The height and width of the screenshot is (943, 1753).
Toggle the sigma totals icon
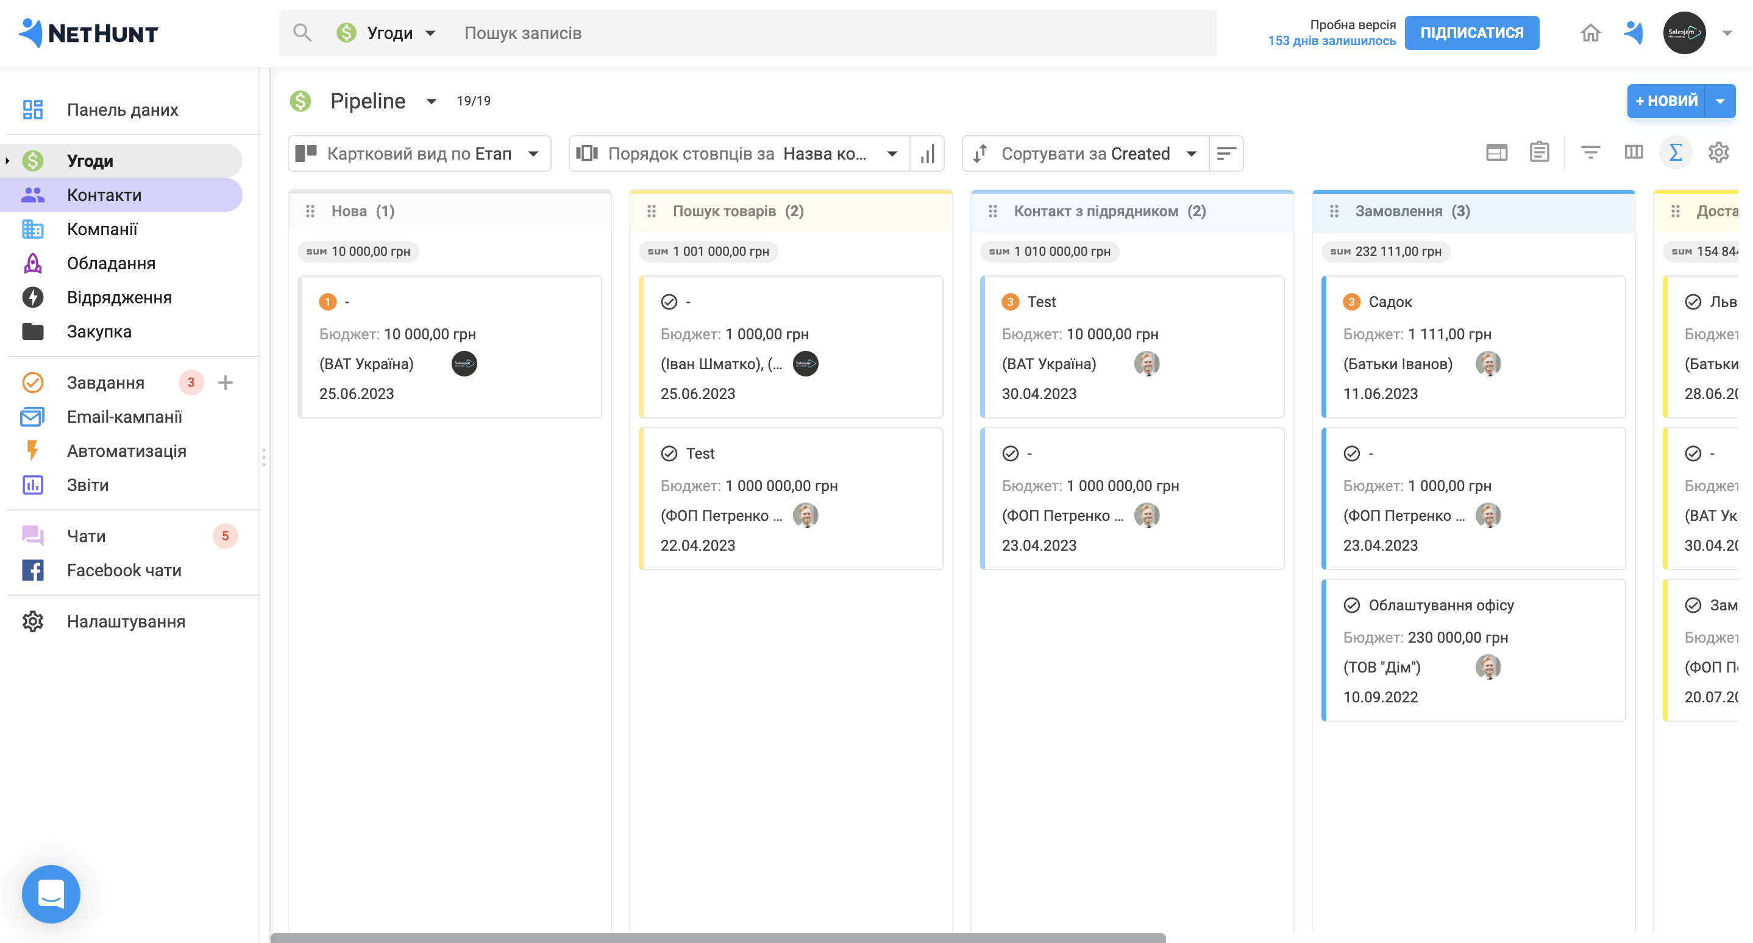(x=1676, y=153)
